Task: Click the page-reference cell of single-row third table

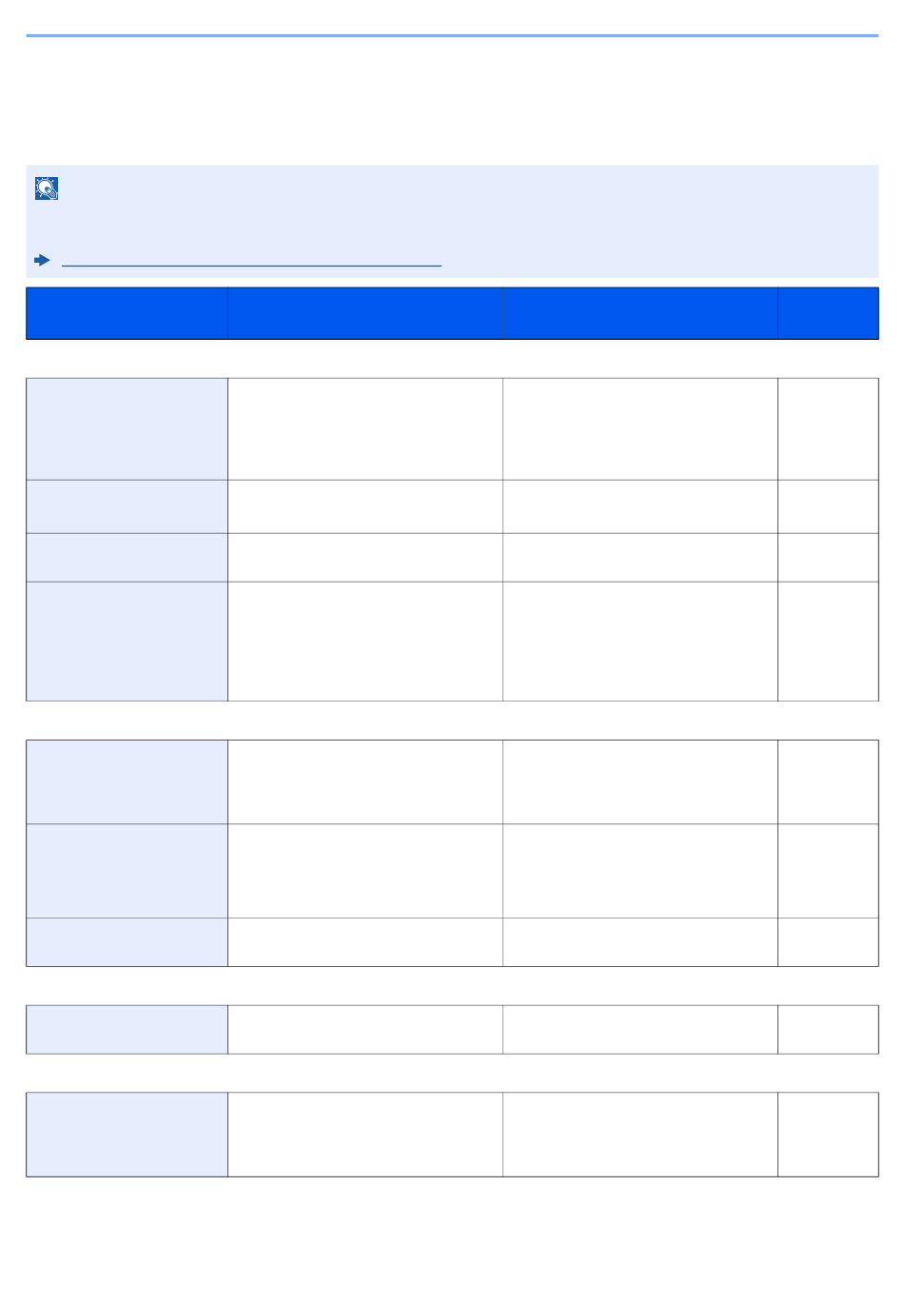Action: click(828, 1030)
